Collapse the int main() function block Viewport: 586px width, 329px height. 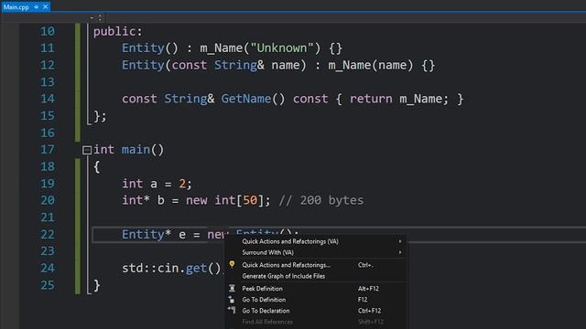click(87, 150)
